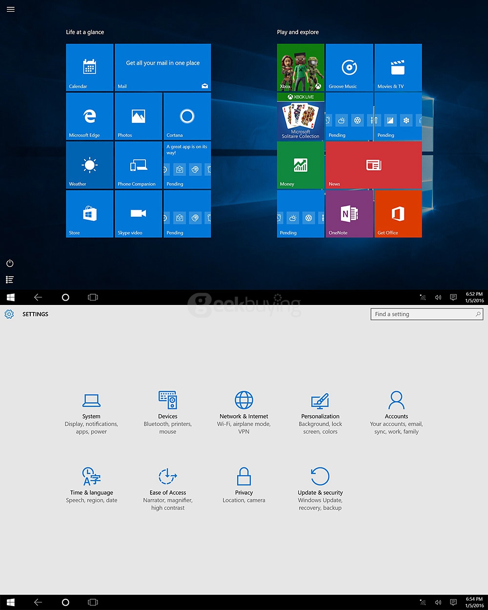Open Devices settings
488x610 pixels.
(x=168, y=412)
